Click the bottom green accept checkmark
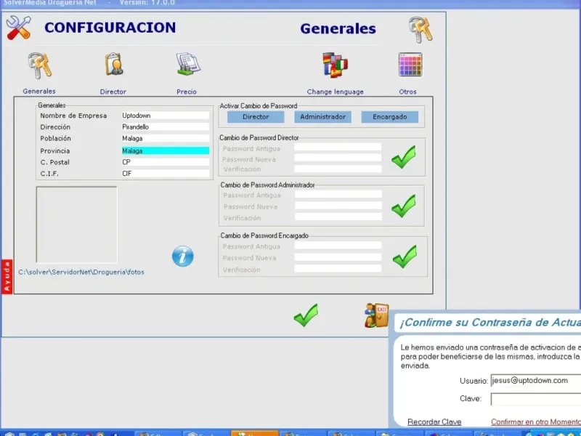Image resolution: width=581 pixels, height=436 pixels. click(306, 315)
